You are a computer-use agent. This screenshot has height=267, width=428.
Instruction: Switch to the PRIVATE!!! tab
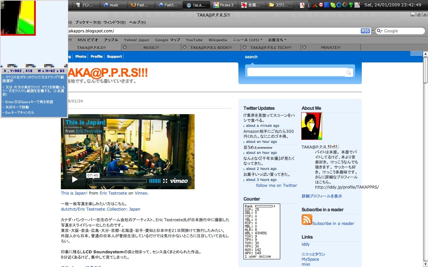(x=331, y=47)
